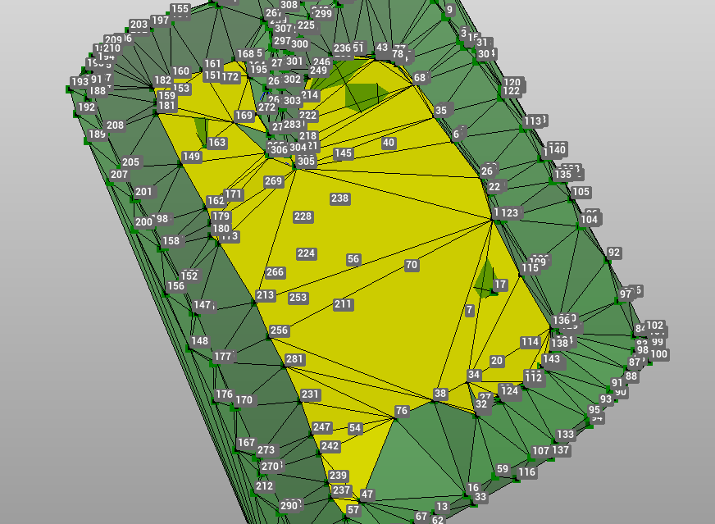Select node label 238 in the yellow region
The height and width of the screenshot is (524, 715).
[339, 198]
